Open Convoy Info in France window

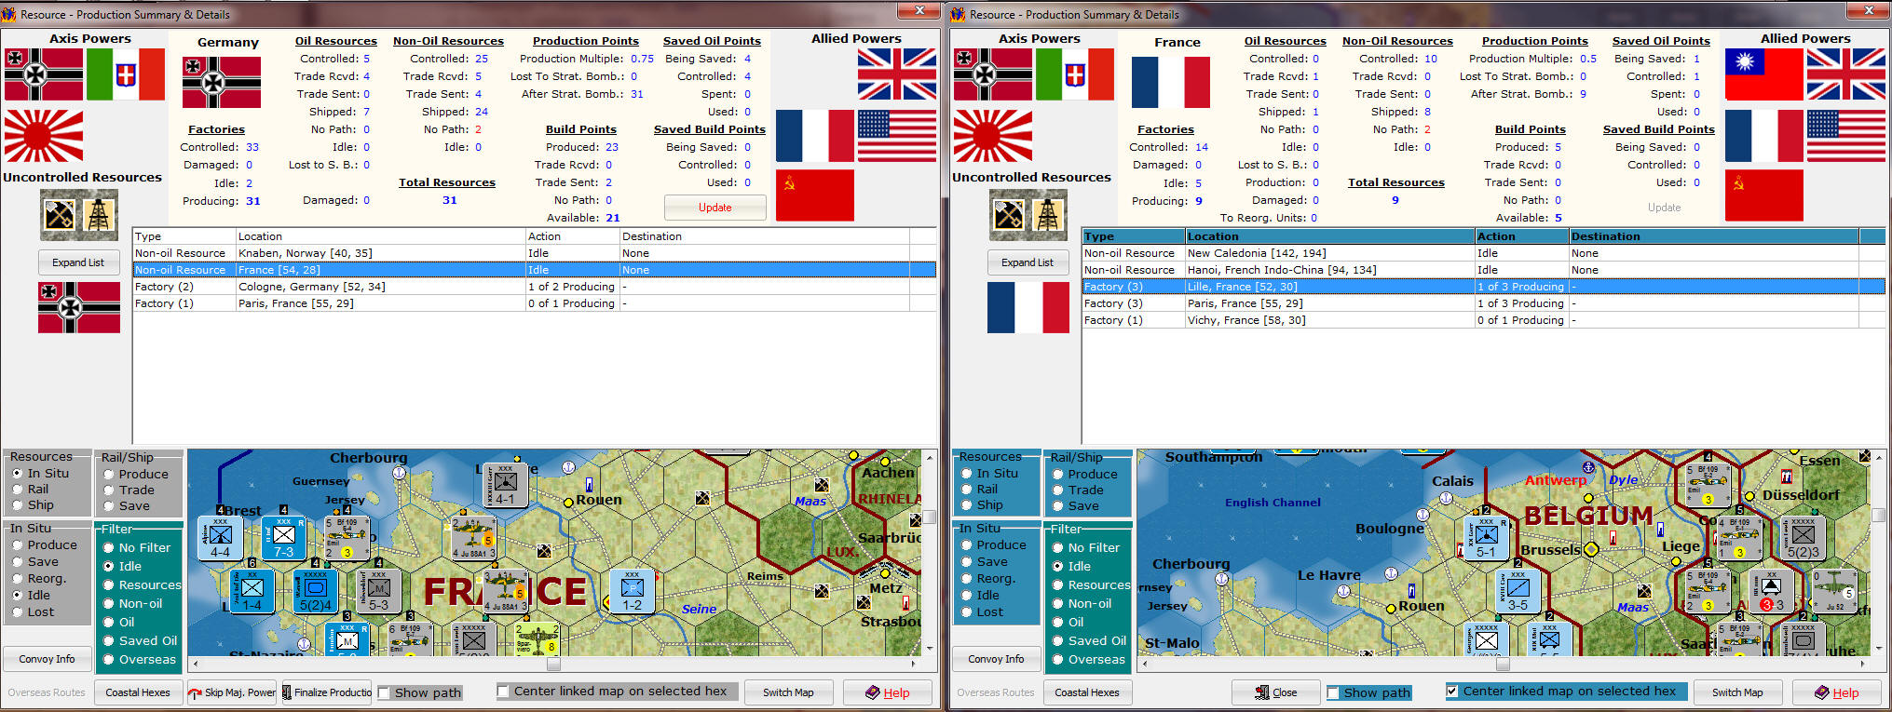(x=996, y=659)
